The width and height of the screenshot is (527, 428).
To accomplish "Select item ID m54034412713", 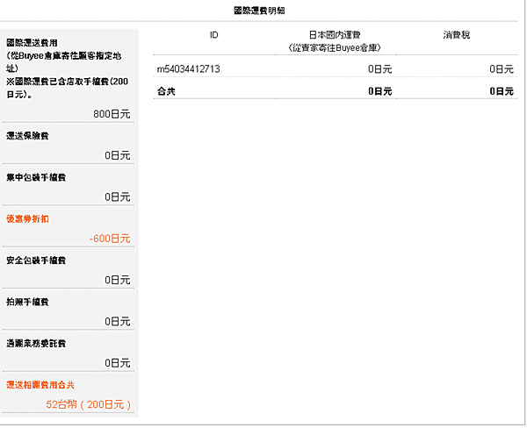I will coord(188,68).
